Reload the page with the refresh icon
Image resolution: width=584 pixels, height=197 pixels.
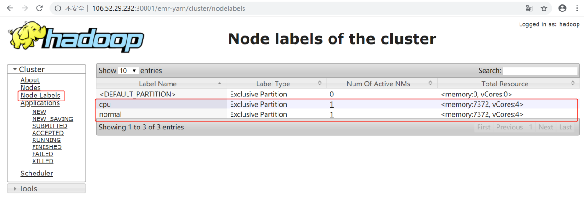point(40,8)
